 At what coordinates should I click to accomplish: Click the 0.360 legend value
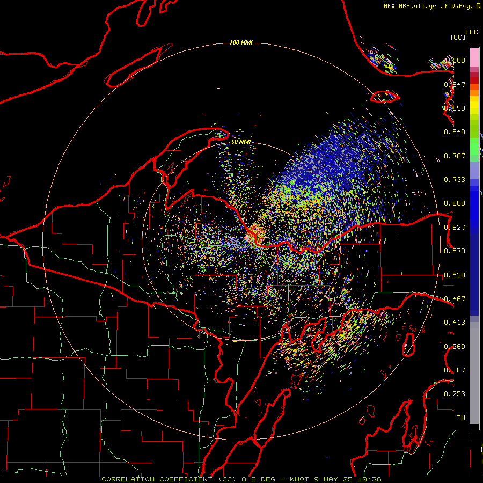455,347
